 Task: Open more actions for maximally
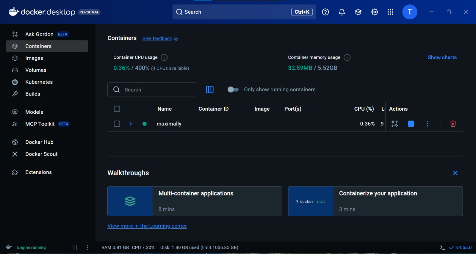point(428,124)
